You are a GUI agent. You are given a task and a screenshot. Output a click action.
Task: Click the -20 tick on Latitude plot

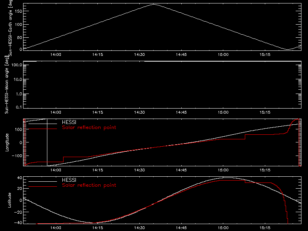pyautogui.click(x=18, y=212)
